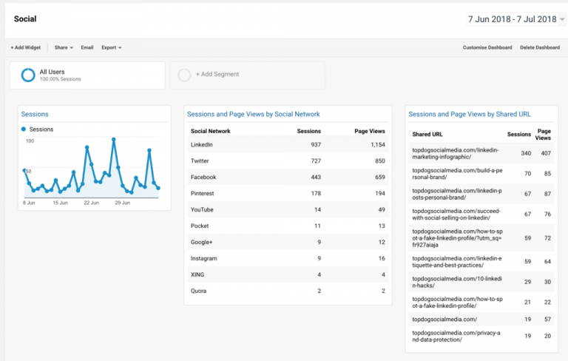Click Customise Dashboard
The width and height of the screenshot is (568, 361).
487,47
